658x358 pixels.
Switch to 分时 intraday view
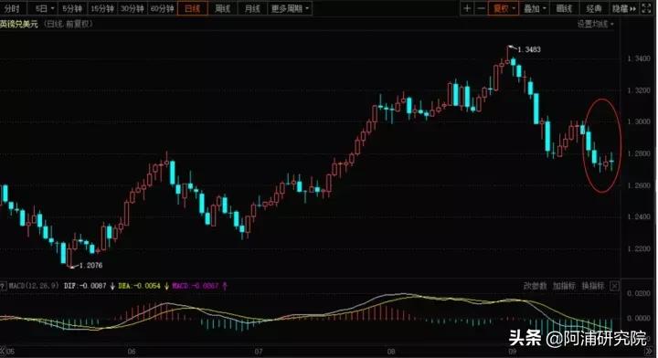point(12,8)
